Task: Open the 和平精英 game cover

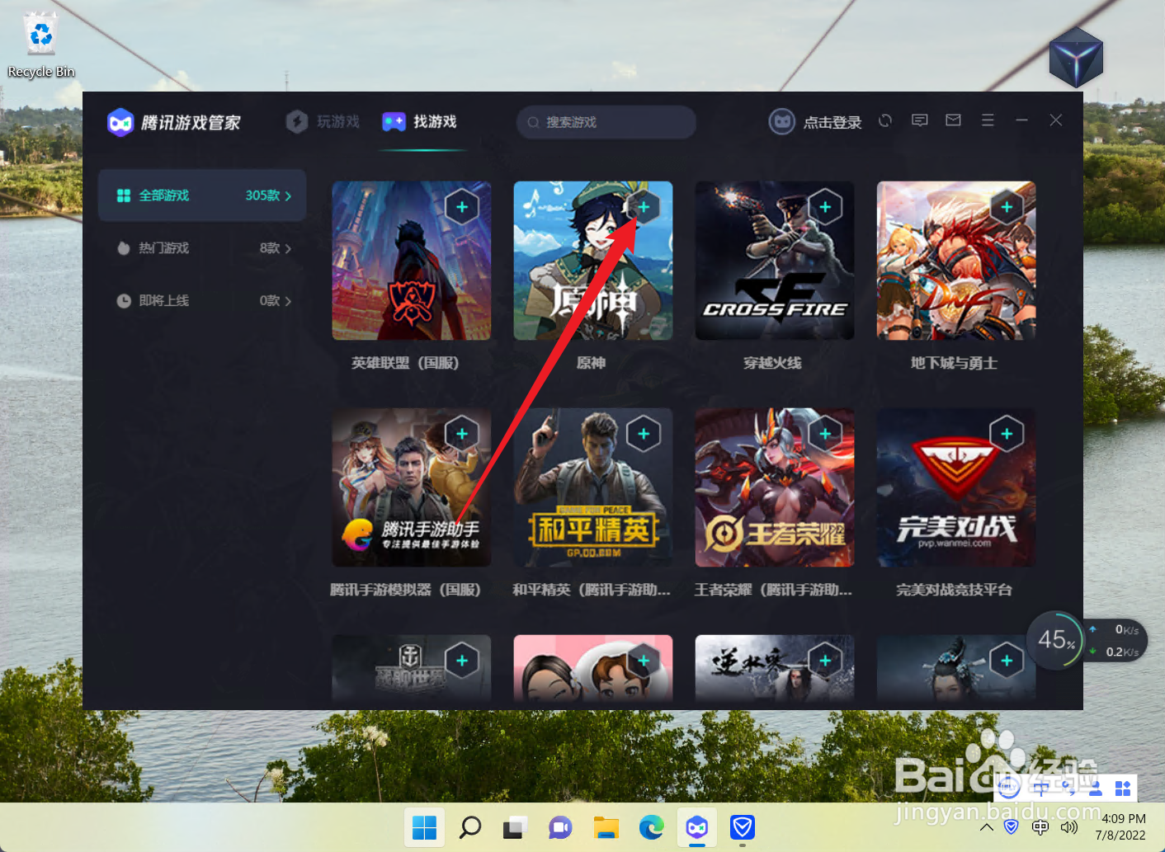Action: [x=593, y=487]
